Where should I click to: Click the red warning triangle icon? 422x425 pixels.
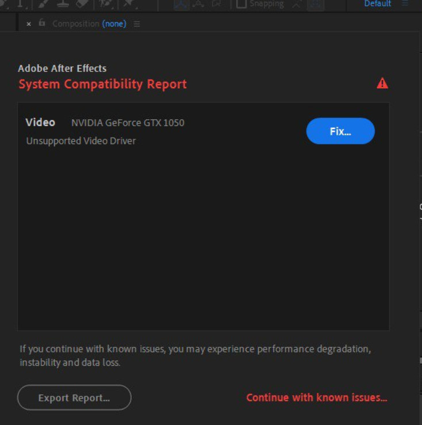(x=382, y=84)
